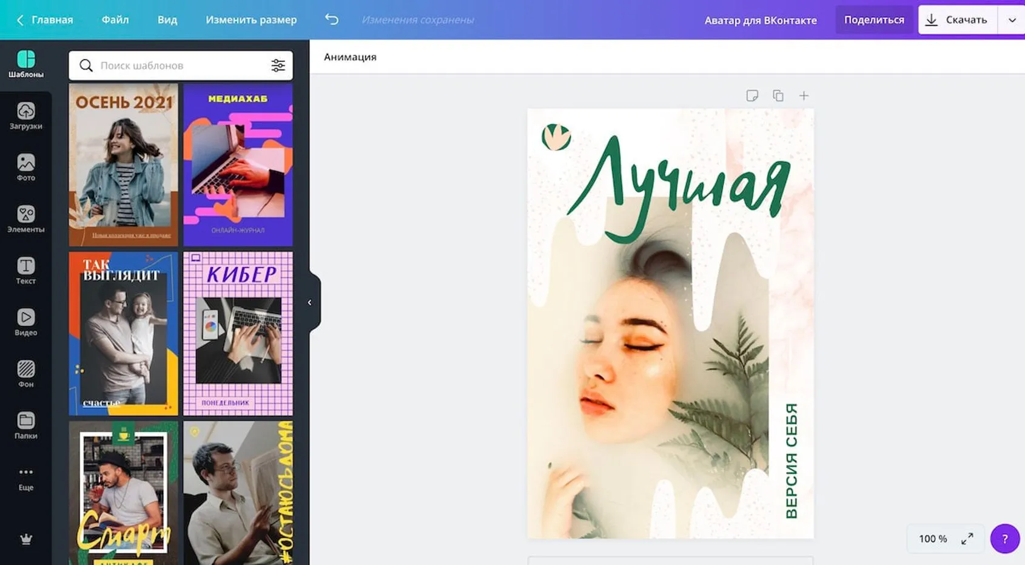Open the Шаблоны templates tab
Image resolution: width=1025 pixels, height=565 pixels.
[x=25, y=64]
